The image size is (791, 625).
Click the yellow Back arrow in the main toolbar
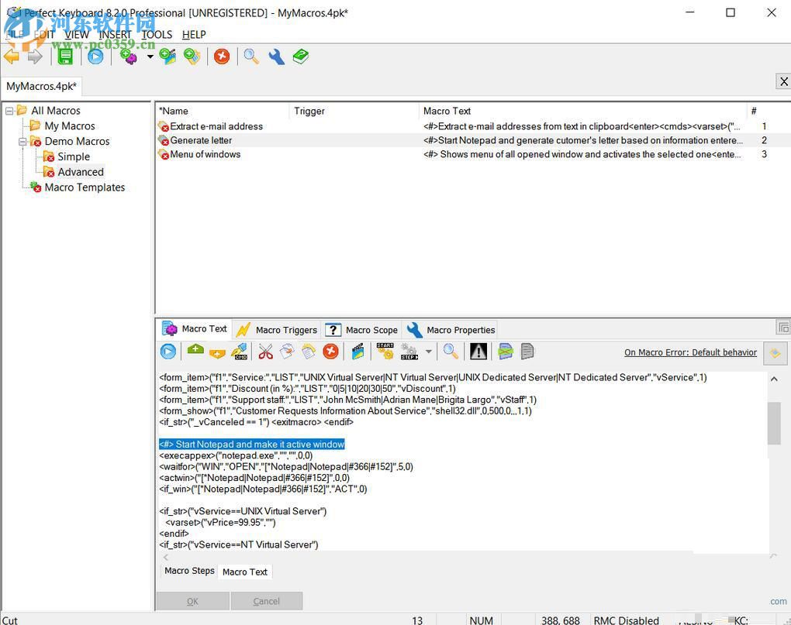click(x=11, y=57)
